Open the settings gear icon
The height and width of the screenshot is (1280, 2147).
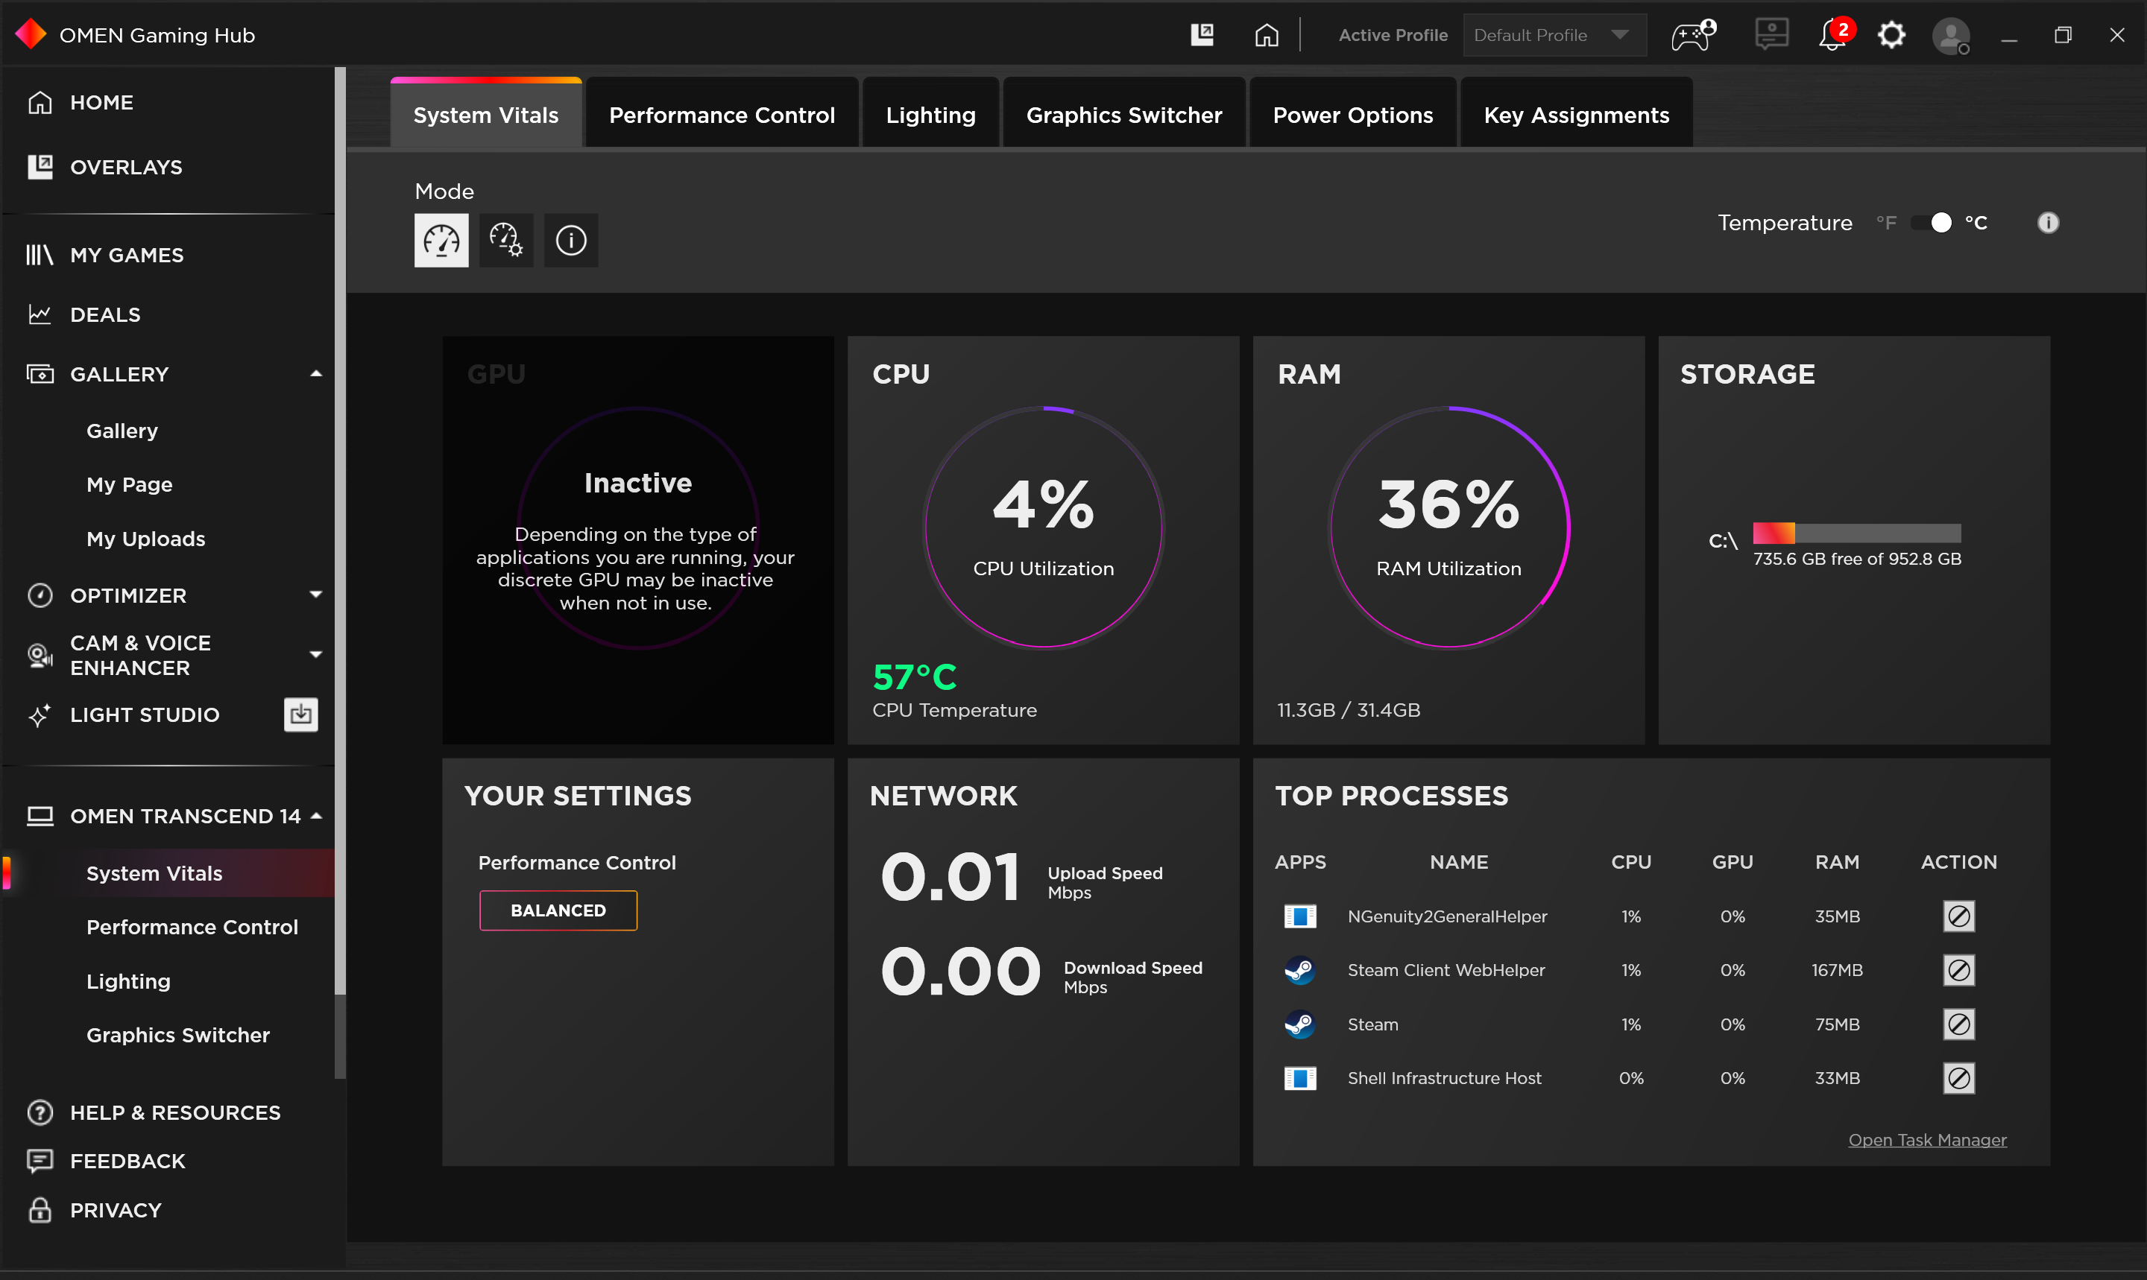tap(1891, 35)
